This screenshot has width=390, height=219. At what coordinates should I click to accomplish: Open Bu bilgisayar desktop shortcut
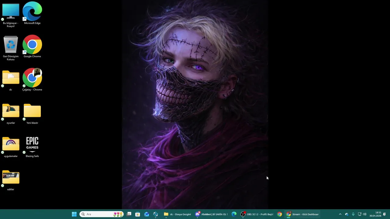(11, 14)
